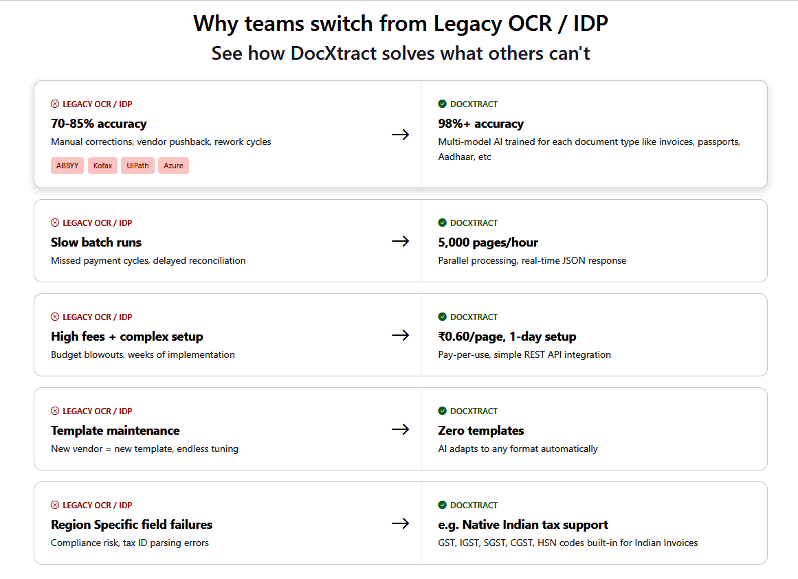Select the ABBYY tag
This screenshot has width=798, height=579.
click(67, 166)
